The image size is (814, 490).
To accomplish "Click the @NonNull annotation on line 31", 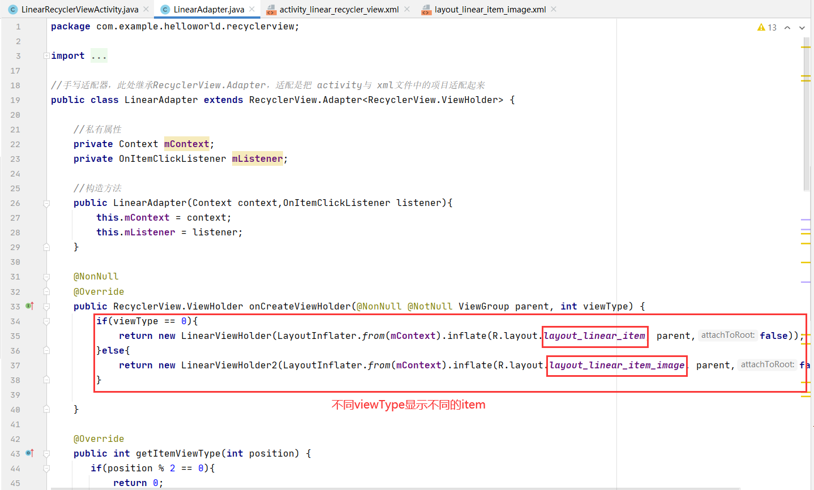I will click(x=96, y=276).
